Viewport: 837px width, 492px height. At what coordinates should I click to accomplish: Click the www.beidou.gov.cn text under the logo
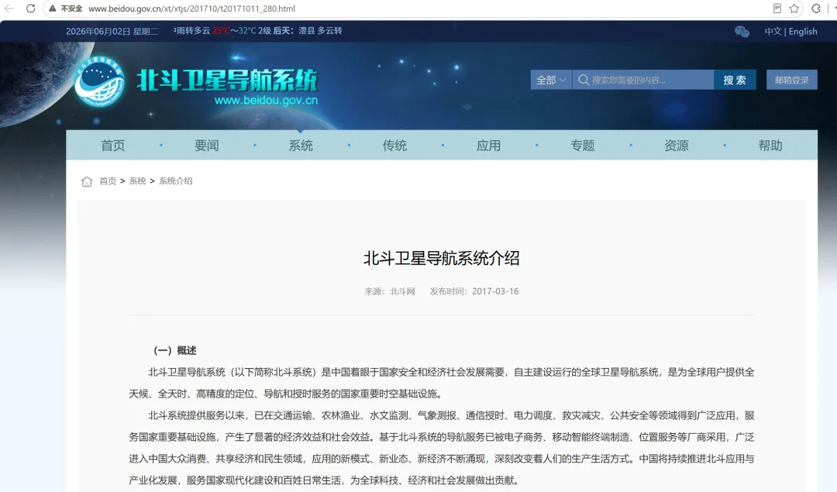click(266, 100)
